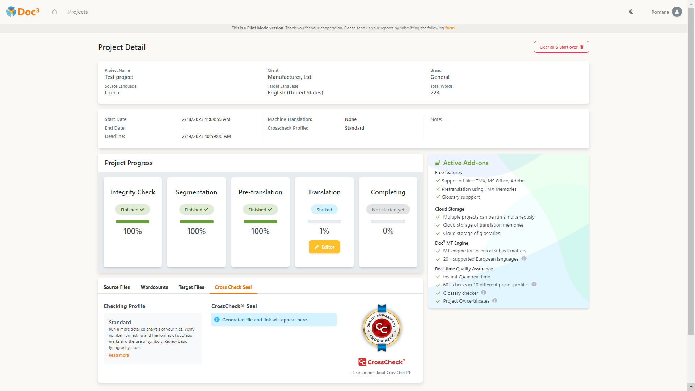Click info icon beside European languages

point(524,259)
